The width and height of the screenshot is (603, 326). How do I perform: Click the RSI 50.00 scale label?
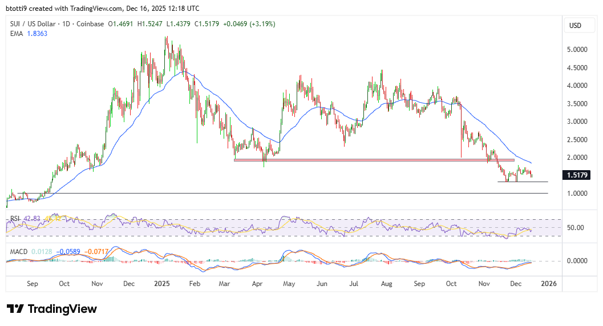click(x=577, y=228)
